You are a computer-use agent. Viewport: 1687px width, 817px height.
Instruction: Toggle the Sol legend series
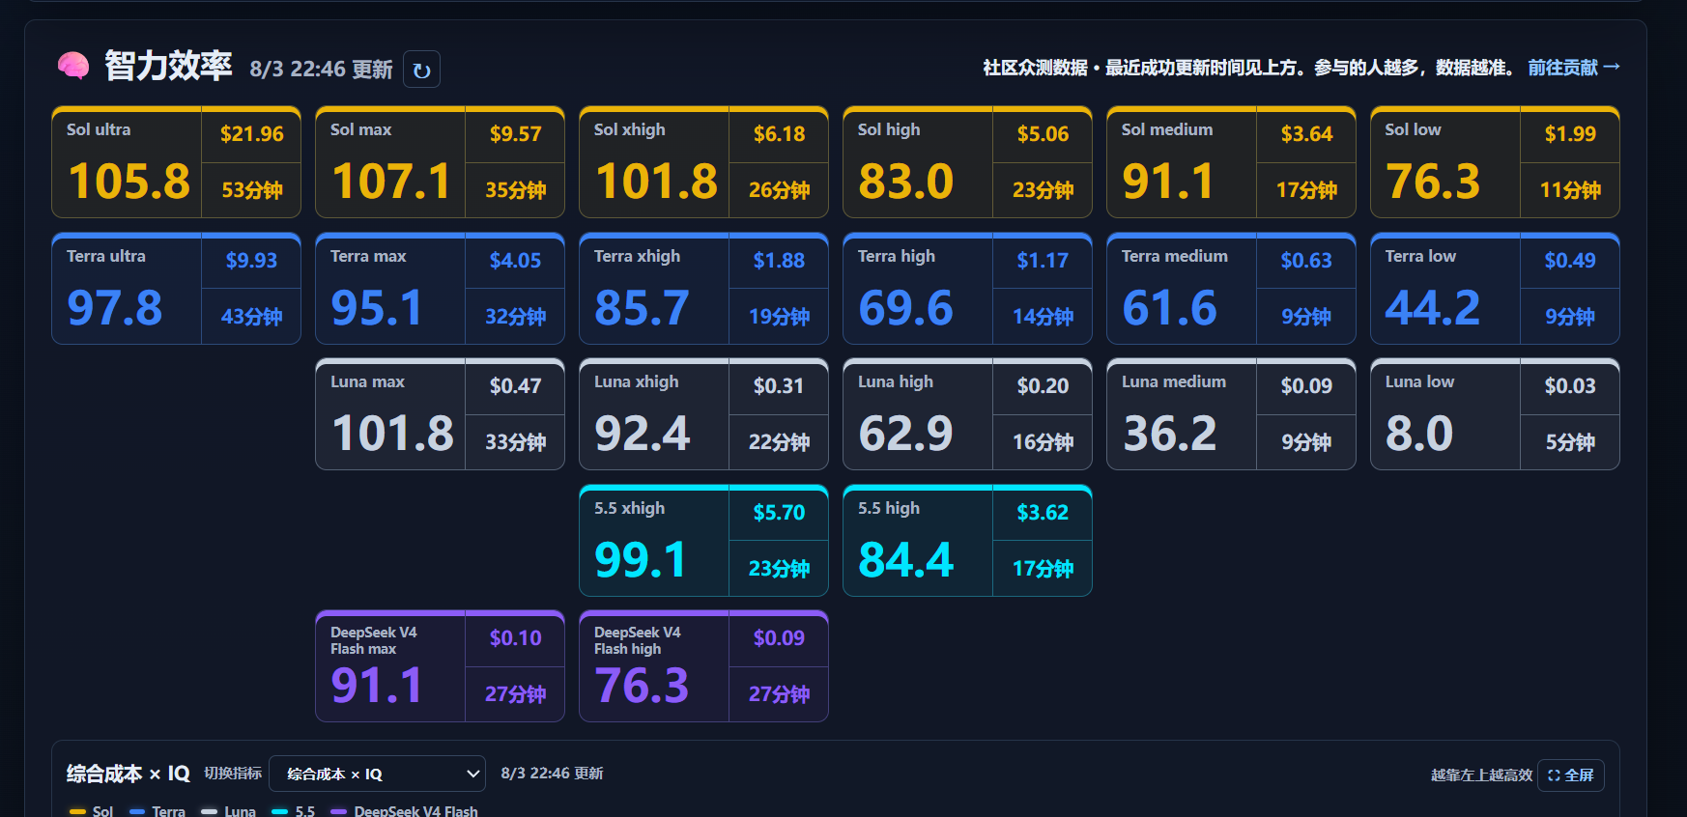coord(92,811)
